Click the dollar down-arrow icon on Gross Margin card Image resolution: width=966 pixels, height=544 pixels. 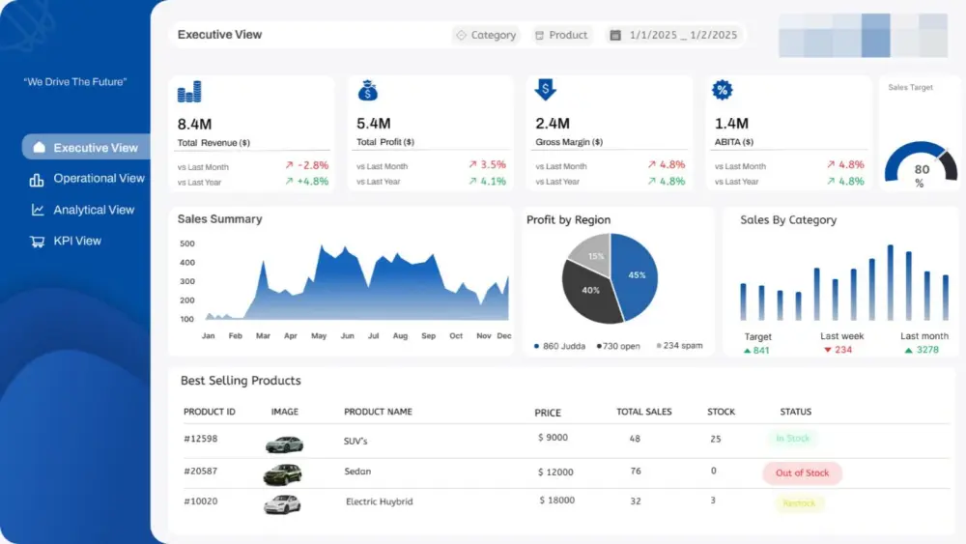click(x=545, y=90)
